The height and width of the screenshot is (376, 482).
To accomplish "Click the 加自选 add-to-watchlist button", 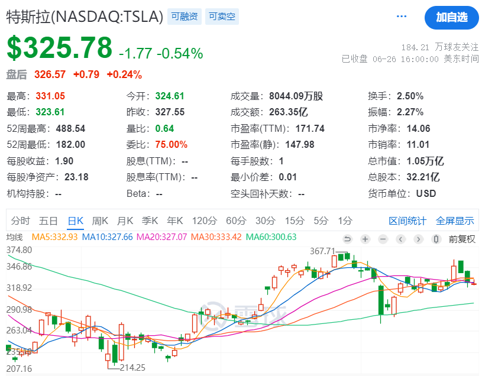I will (451, 18).
